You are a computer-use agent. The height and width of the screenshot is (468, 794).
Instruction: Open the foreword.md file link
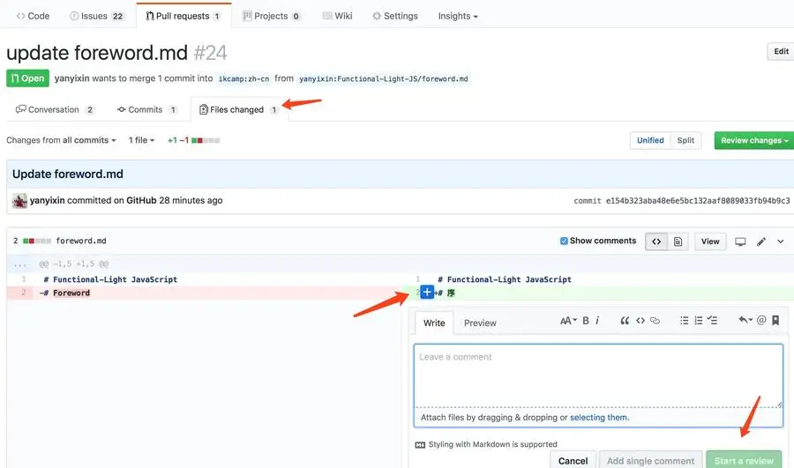pos(81,241)
